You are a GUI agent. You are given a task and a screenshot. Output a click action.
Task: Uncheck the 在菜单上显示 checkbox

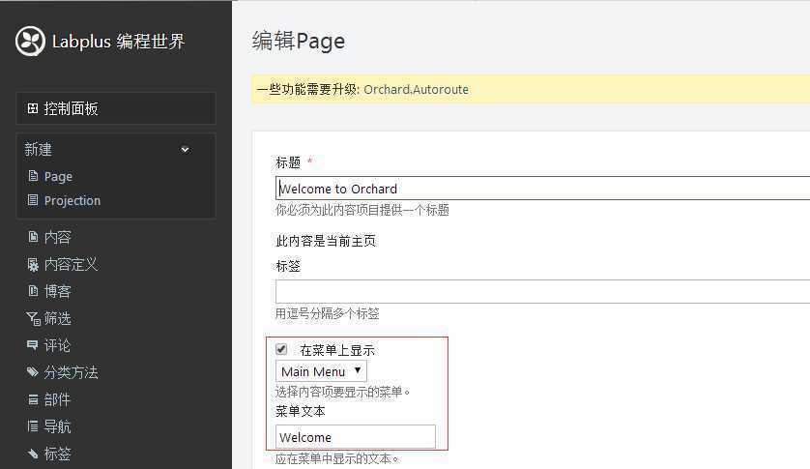pyautogui.click(x=281, y=349)
